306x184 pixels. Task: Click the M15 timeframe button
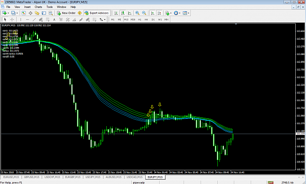pyautogui.click(x=126, y=20)
